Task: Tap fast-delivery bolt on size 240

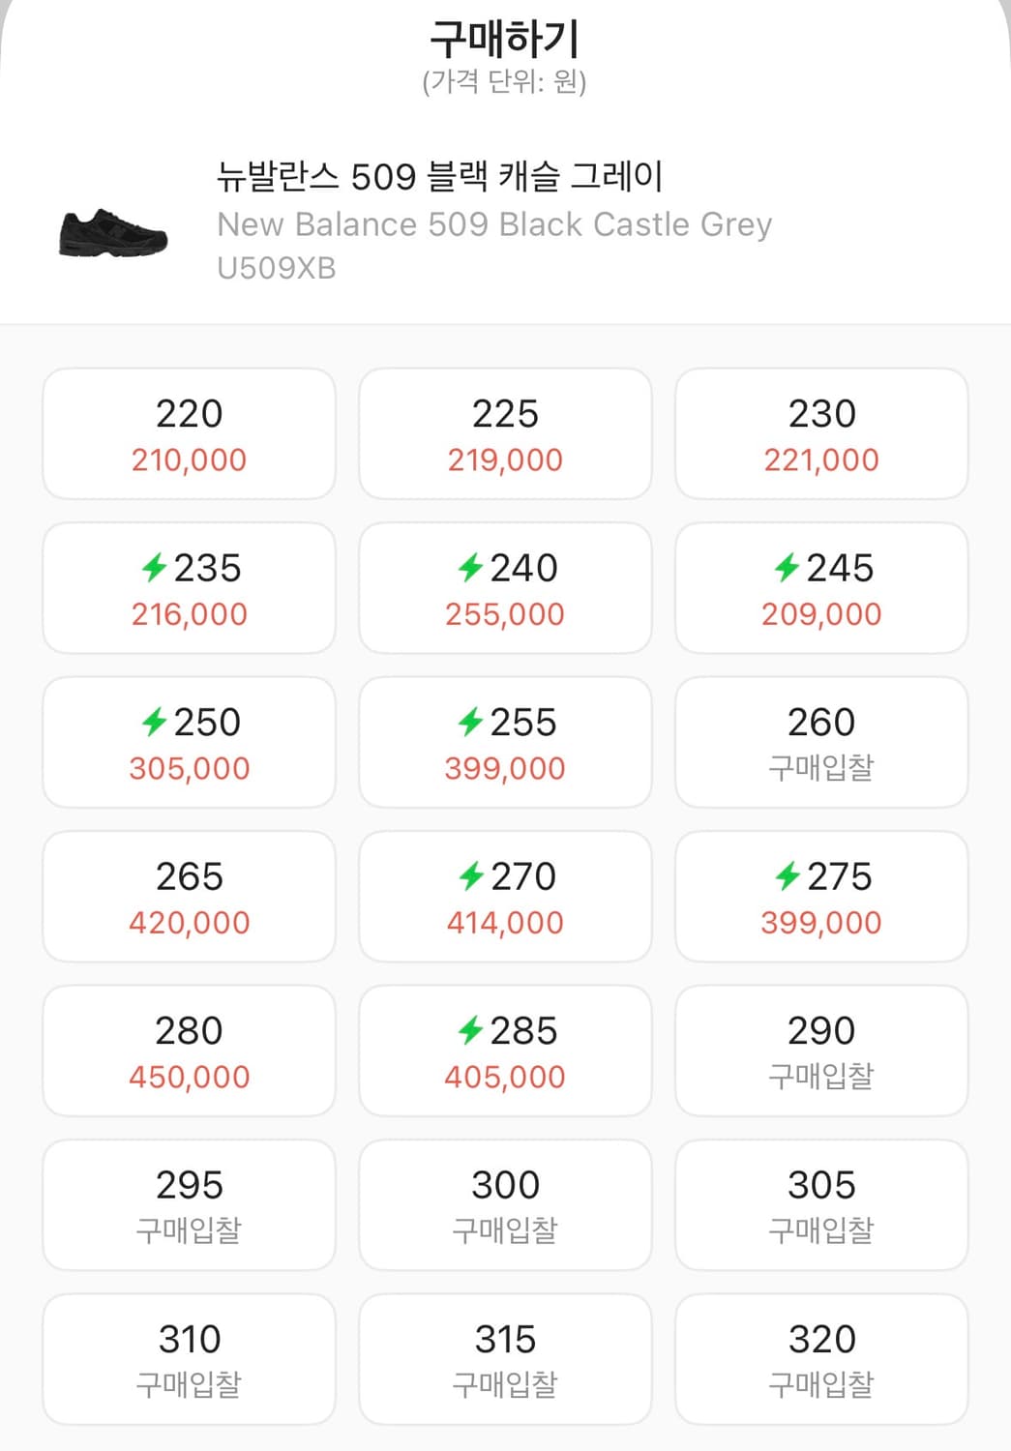Action: [470, 568]
